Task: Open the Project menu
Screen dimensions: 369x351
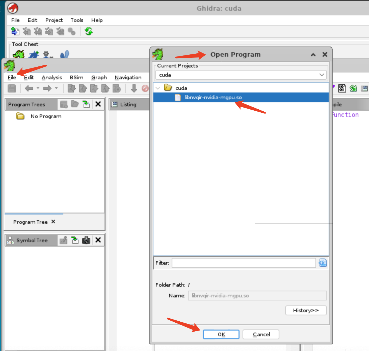Action: [54, 20]
